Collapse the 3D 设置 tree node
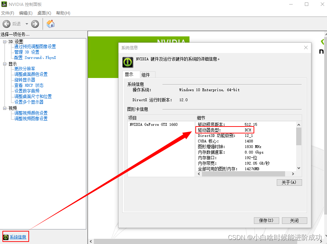This screenshot has width=327, height=244. [5, 42]
